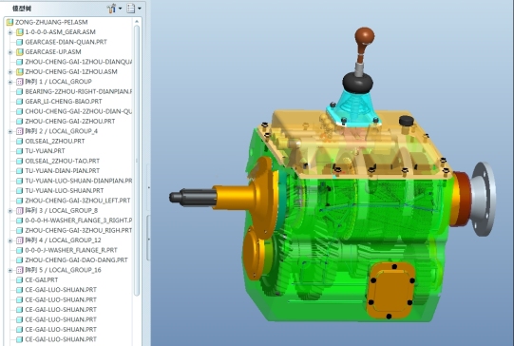Viewport: 514px width, 346px height.
Task: Click the part icon of 0-0-0-H-WASHER_FLANGE_3_RIGHT
Action: 20,221
